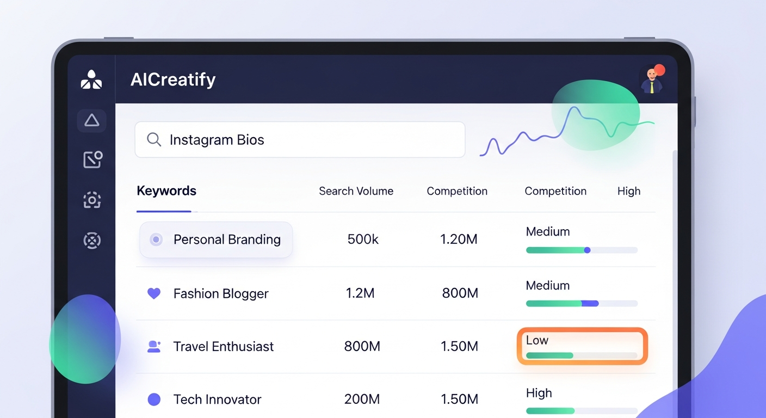The height and width of the screenshot is (418, 766).
Task: Click the 800M value in Fashion Blogger row
Action: click(460, 293)
